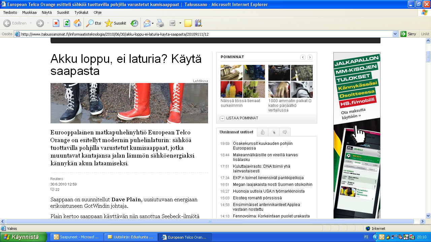Stop page loading with red X icon
The image size is (431, 242).
coord(56,23)
